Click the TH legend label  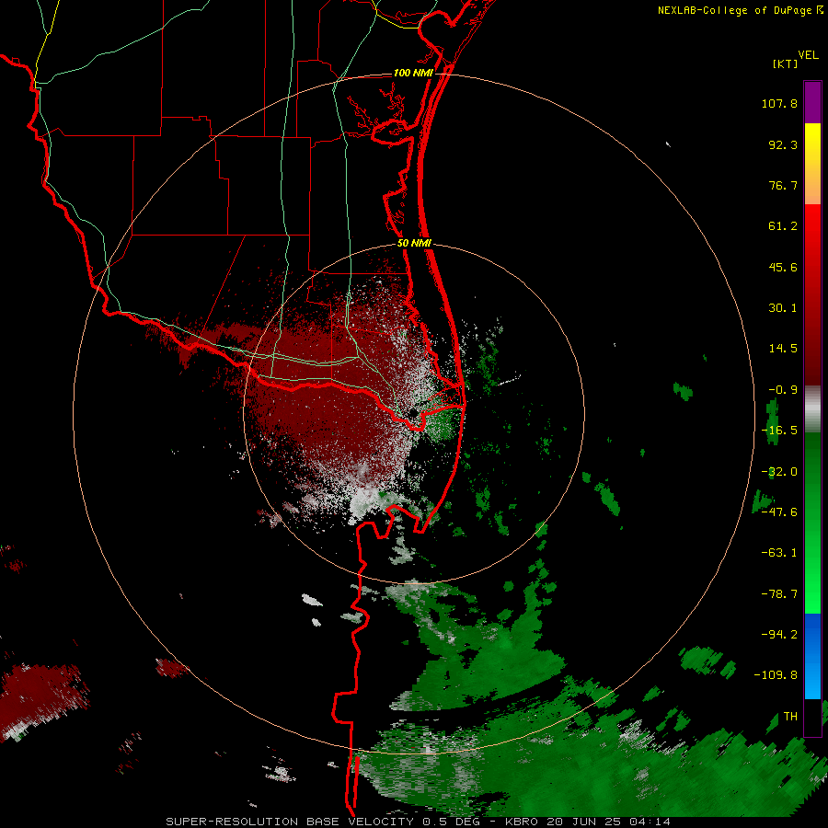pyautogui.click(x=790, y=717)
